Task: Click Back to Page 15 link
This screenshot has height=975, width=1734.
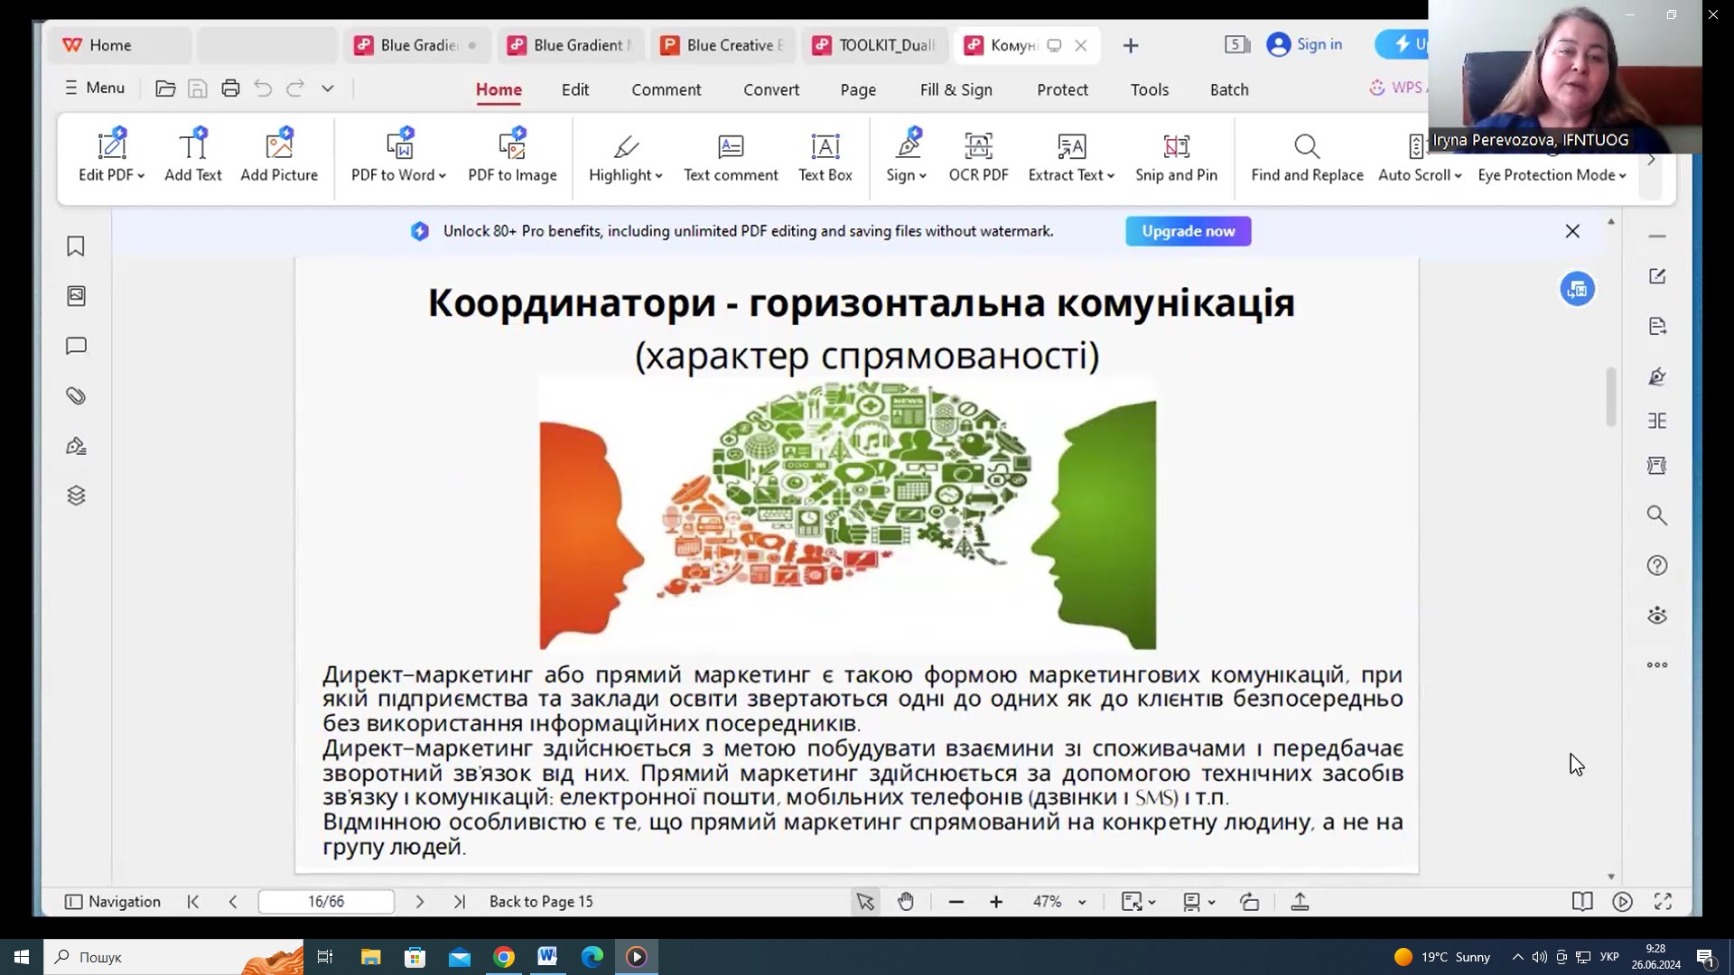Action: 541,902
